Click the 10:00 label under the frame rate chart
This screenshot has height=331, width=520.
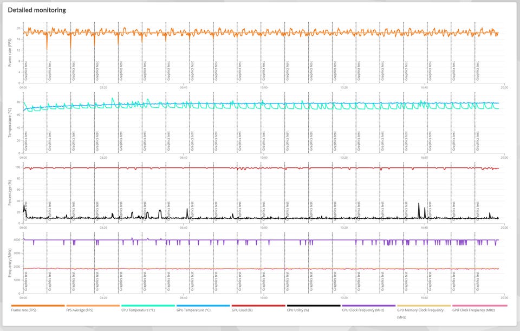pos(263,87)
